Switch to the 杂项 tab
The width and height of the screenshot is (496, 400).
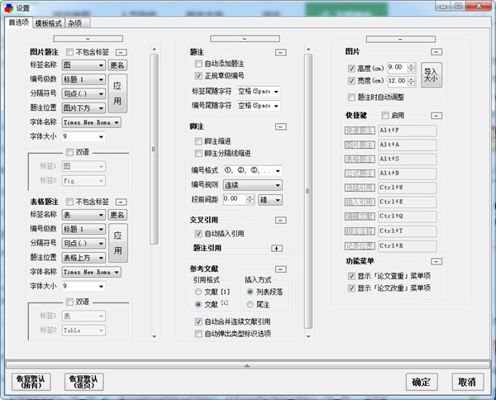[80, 23]
